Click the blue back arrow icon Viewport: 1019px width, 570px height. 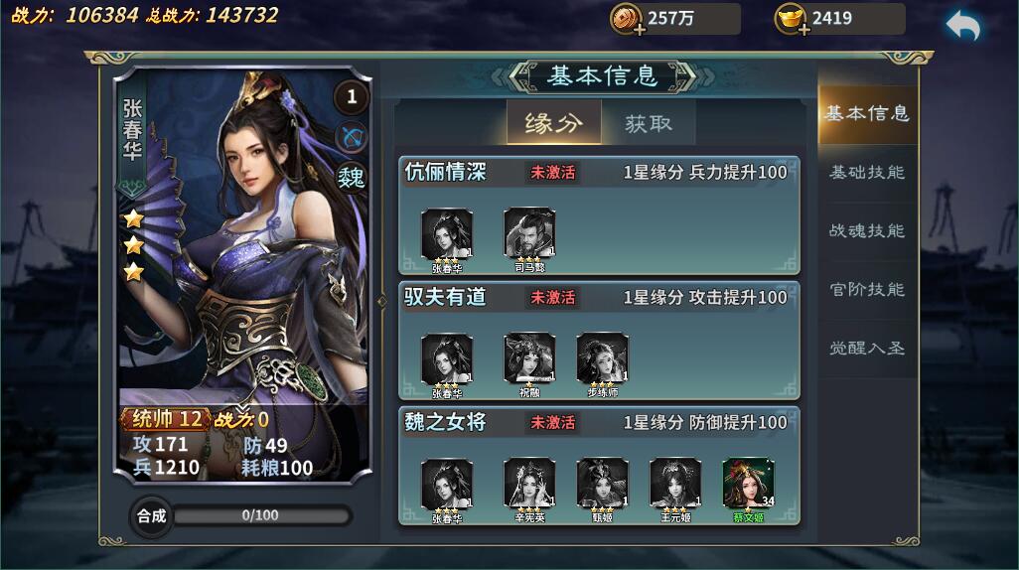pyautogui.click(x=963, y=27)
